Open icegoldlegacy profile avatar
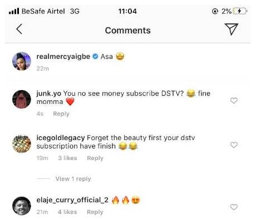 [x=22, y=144]
